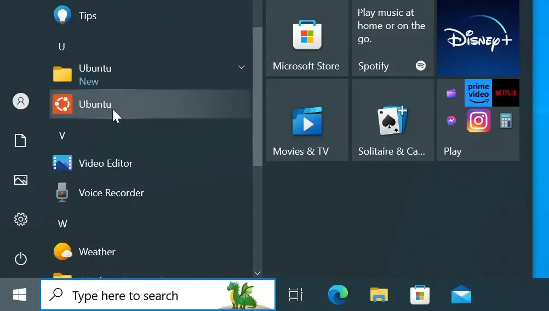Open the Movies & TV tile
The height and width of the screenshot is (311, 549).
click(x=307, y=120)
